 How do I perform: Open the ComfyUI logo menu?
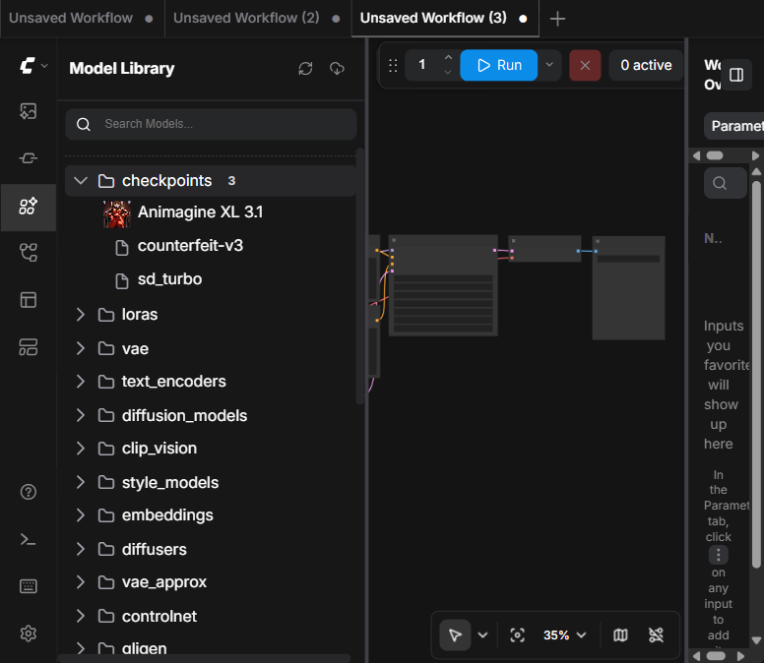click(x=33, y=65)
